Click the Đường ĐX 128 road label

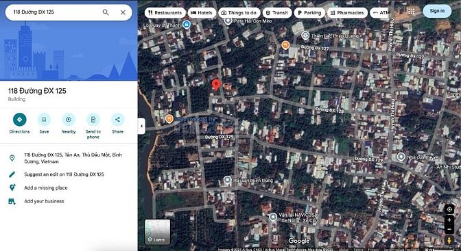[x=329, y=110]
